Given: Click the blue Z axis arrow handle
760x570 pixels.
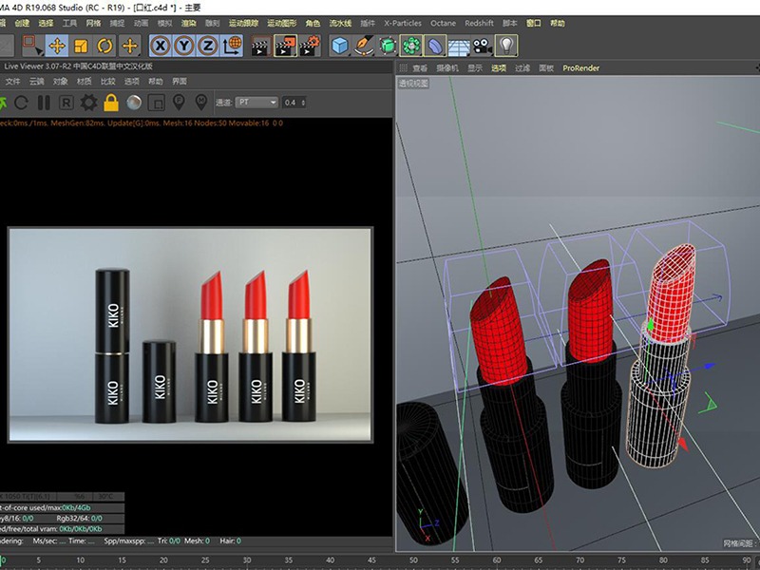Looking at the screenshot, I should (x=710, y=366).
